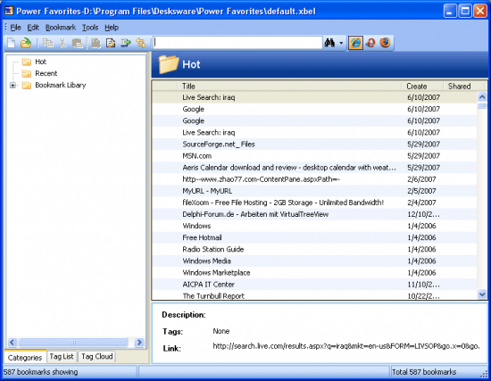
Task: Select the Radio Station Guide bookmark
Action: coord(315,250)
